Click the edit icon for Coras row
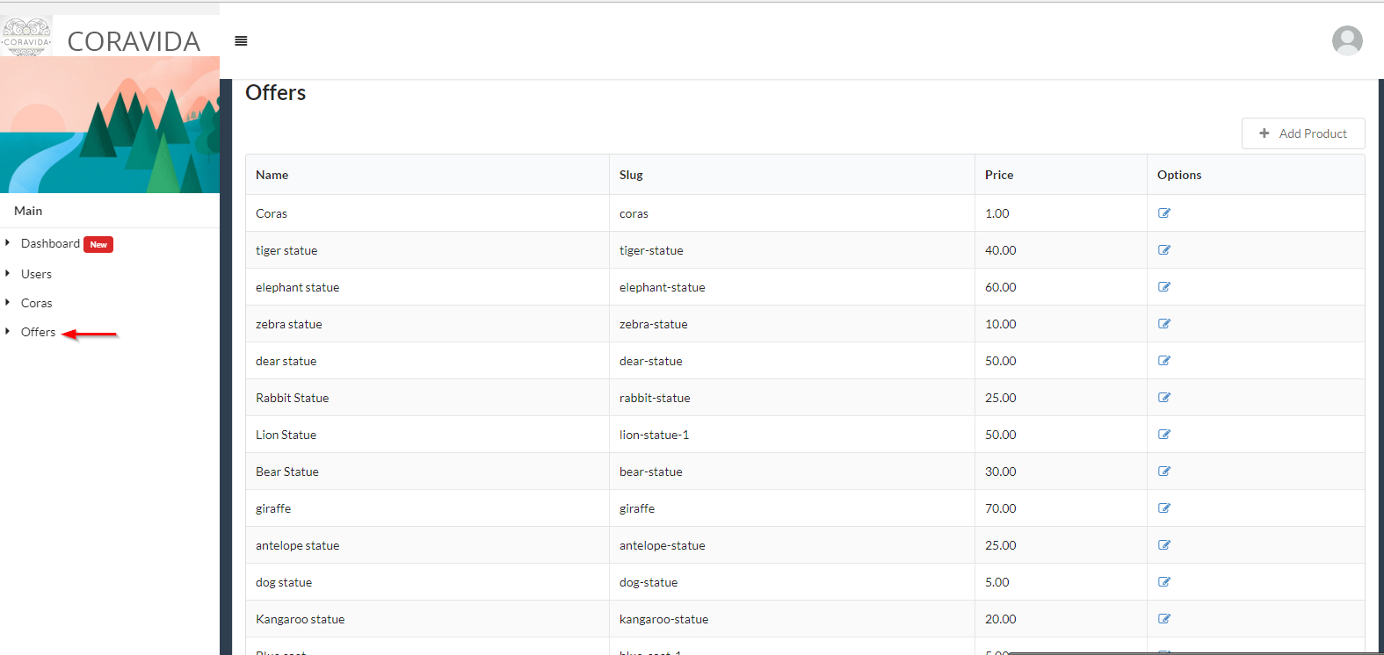This screenshot has height=655, width=1384. pyautogui.click(x=1164, y=213)
